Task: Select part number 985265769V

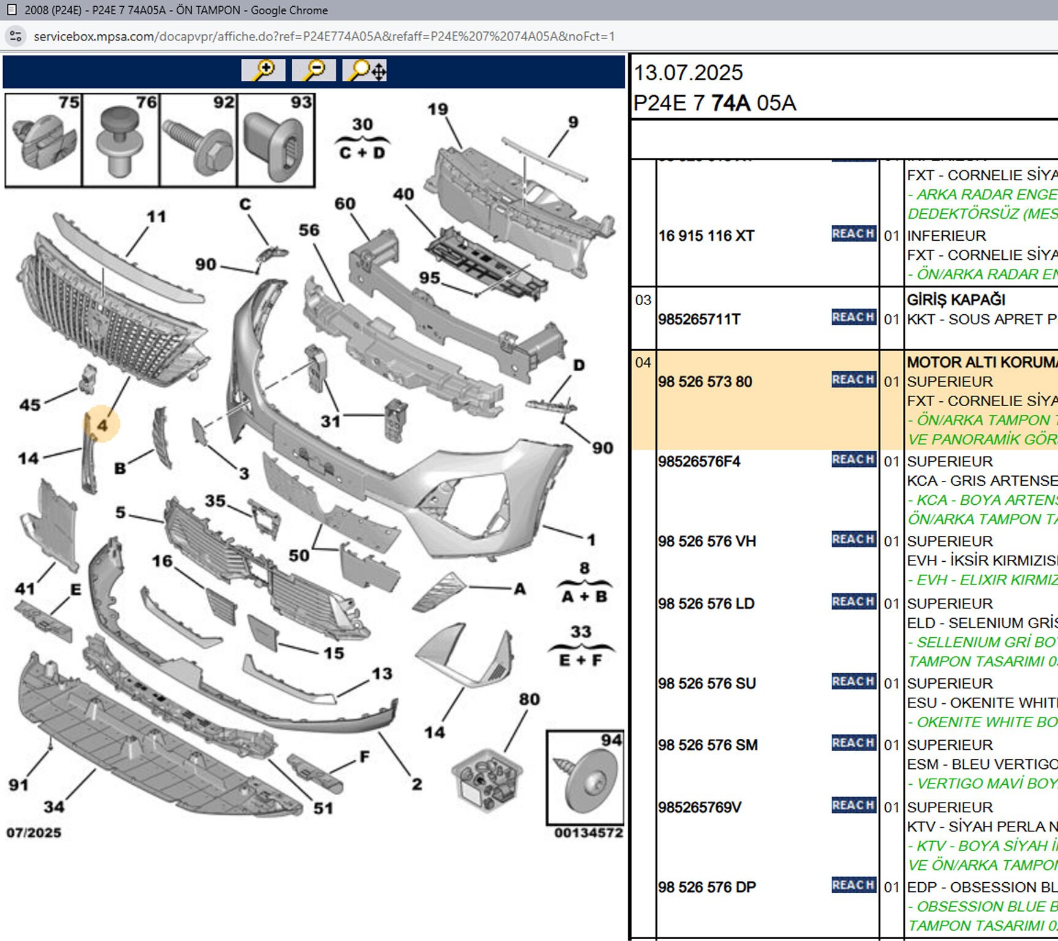Action: click(699, 807)
